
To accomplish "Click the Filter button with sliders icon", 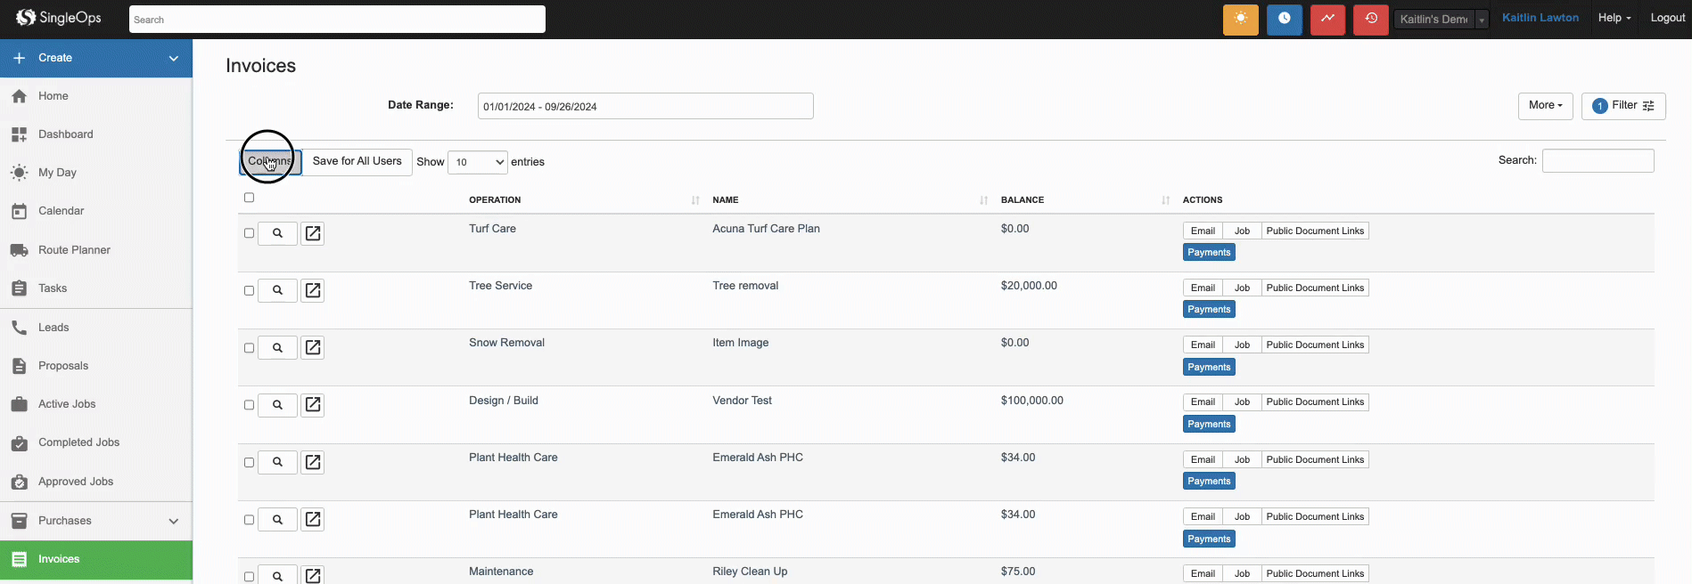I will [x=1623, y=106].
